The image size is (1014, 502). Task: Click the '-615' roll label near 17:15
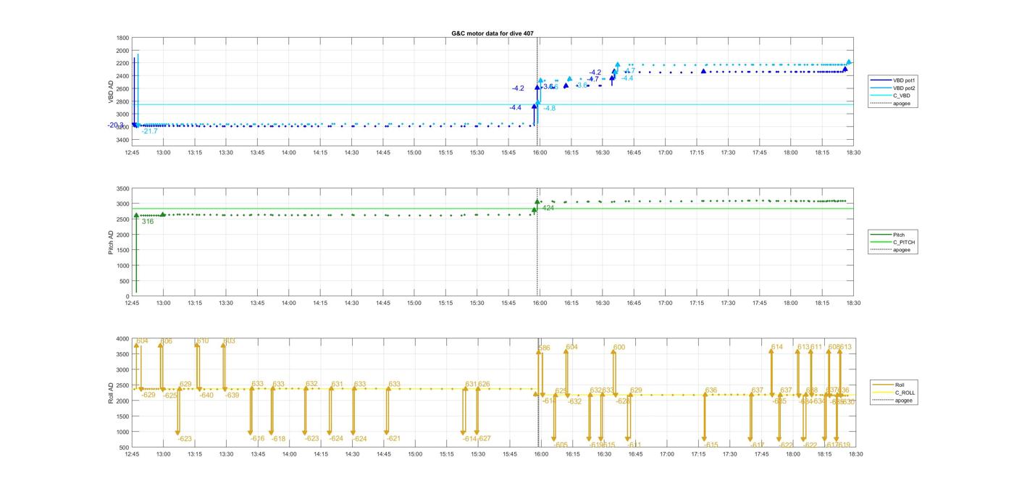point(711,445)
